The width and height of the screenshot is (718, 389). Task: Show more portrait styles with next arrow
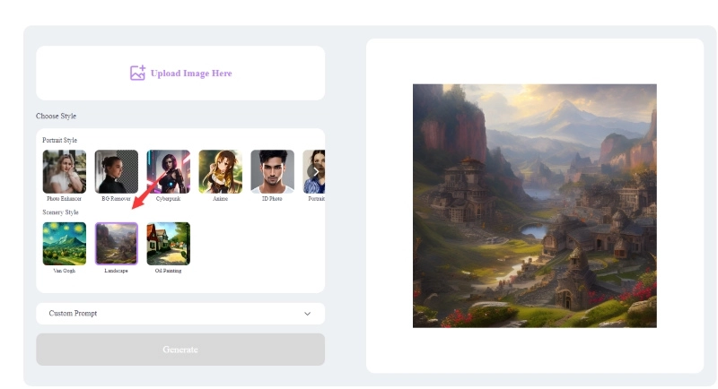pyautogui.click(x=315, y=172)
